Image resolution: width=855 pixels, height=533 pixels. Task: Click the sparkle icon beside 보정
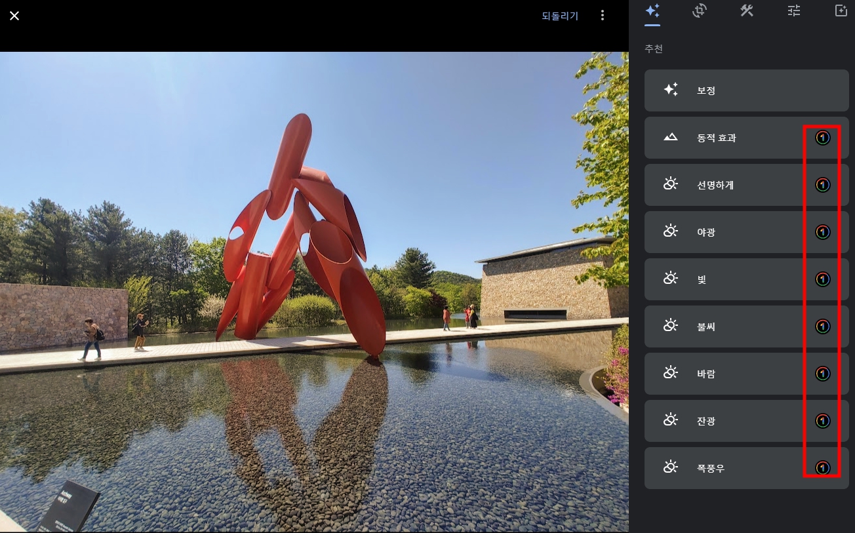coord(670,90)
